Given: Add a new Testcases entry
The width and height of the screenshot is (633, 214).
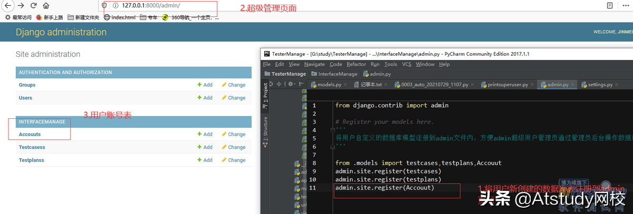Looking at the screenshot, I should click(205, 147).
